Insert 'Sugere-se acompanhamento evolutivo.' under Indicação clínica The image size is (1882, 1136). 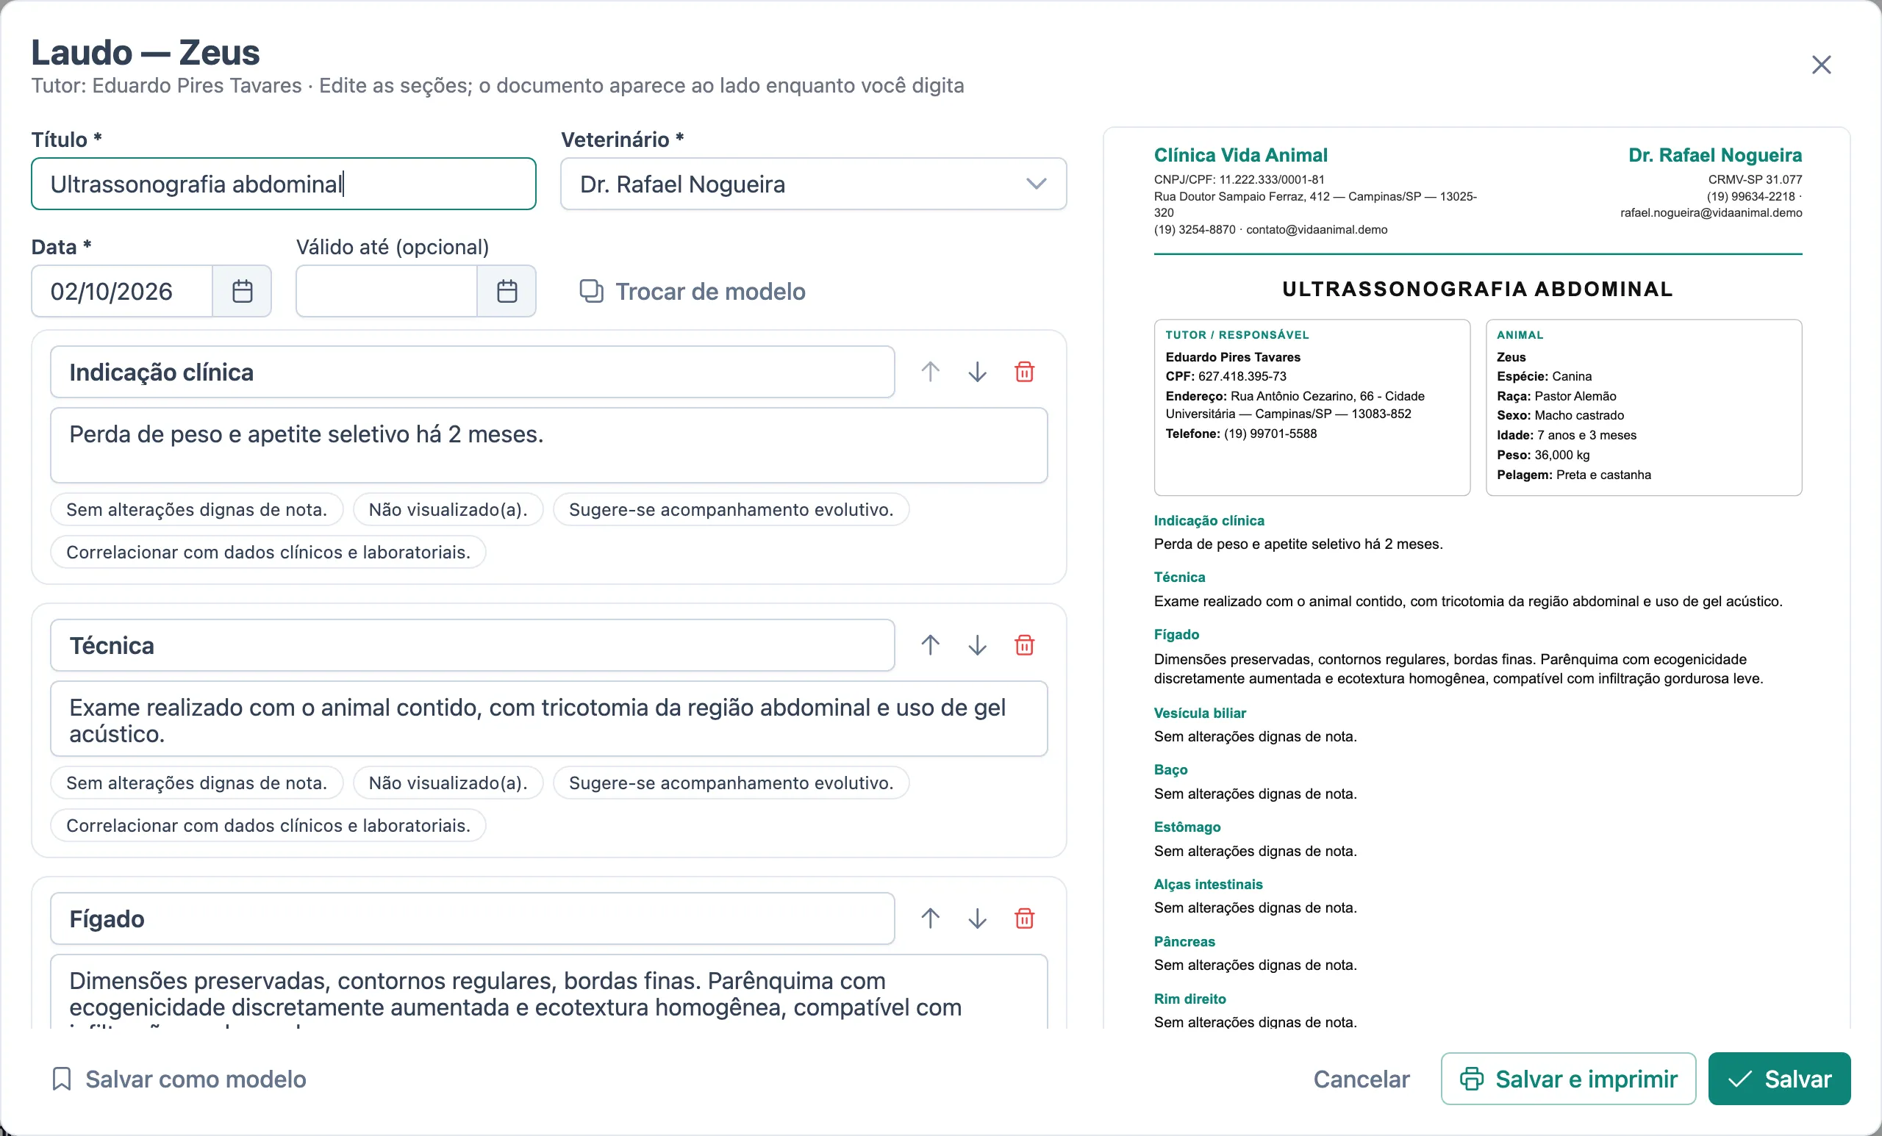(x=731, y=509)
